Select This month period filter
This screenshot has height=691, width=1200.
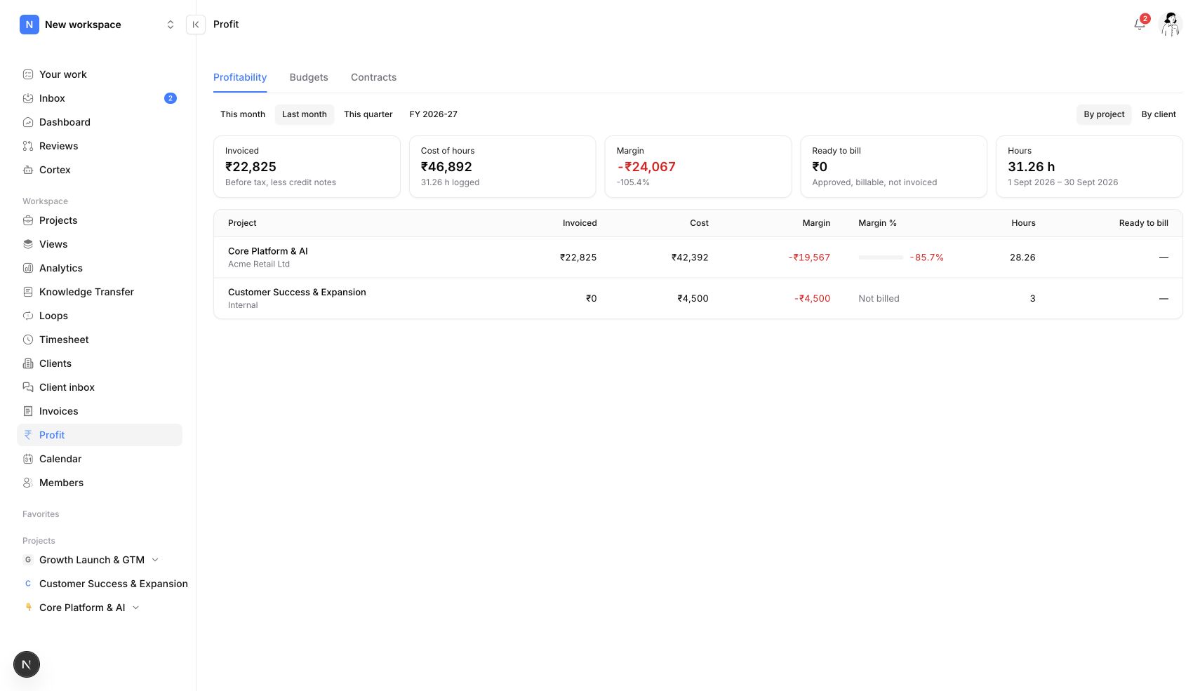(x=243, y=114)
